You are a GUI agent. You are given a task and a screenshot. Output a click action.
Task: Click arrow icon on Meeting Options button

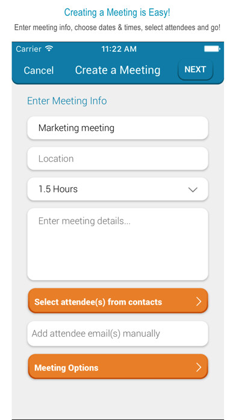pos(199,367)
